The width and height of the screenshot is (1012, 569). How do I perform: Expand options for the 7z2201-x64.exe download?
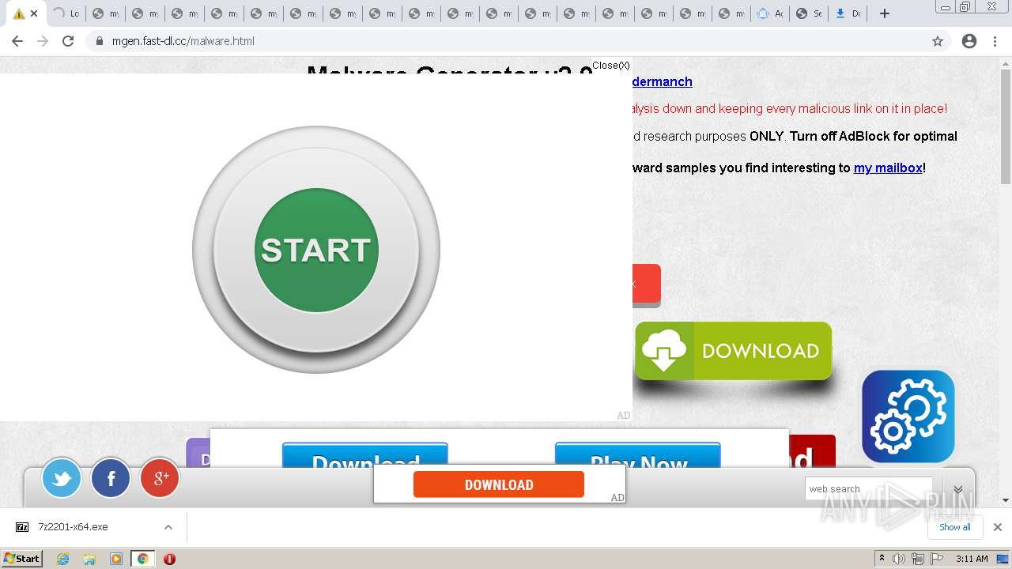tap(168, 527)
